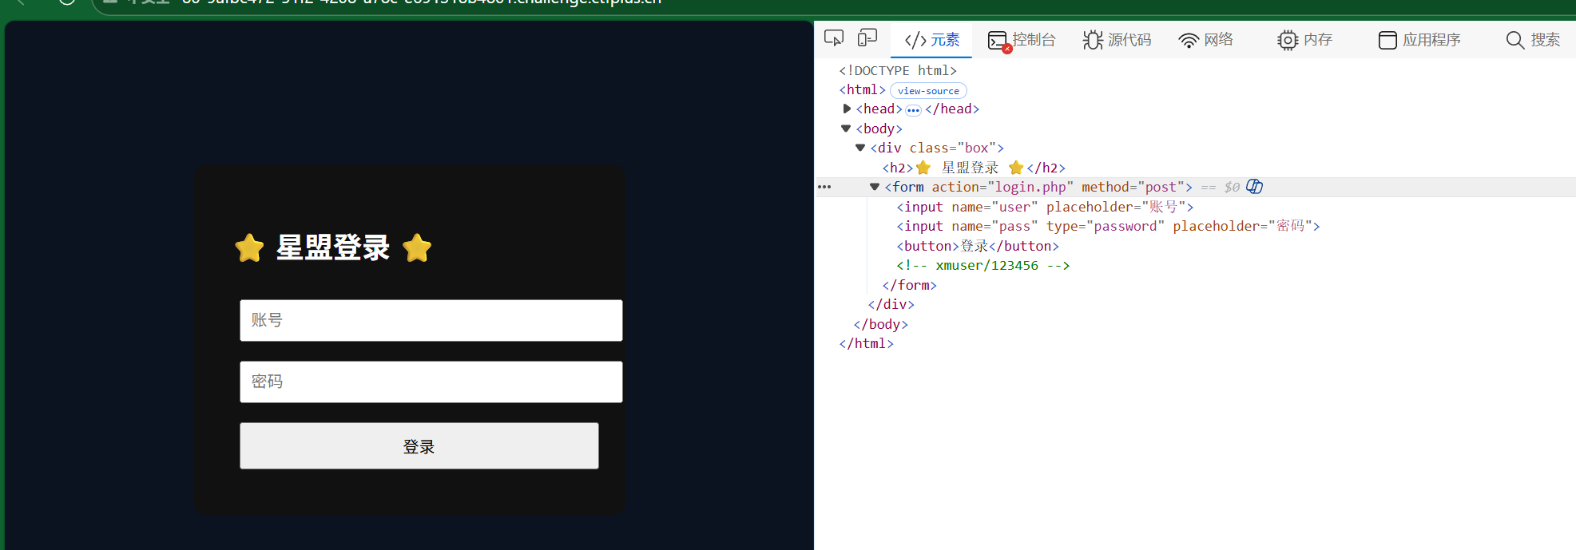Expand the head element node
Screen dimensions: 1576x550
[847, 109]
